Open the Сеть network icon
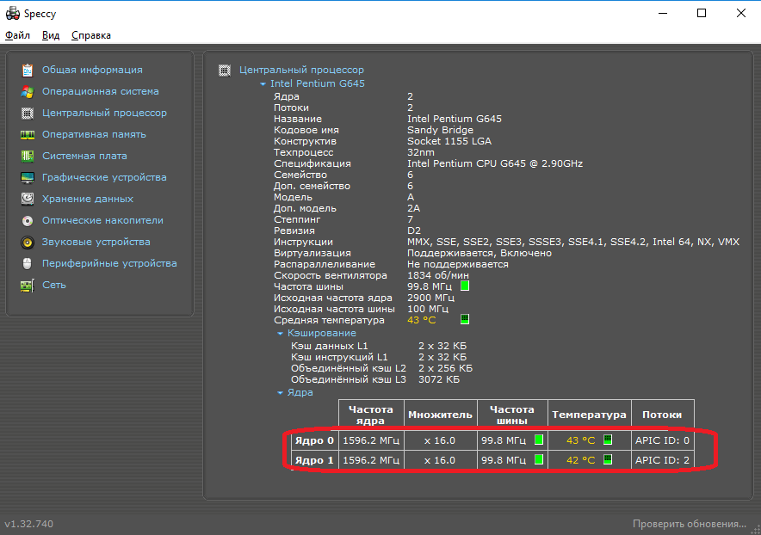Image resolution: width=761 pixels, height=535 pixels. (x=28, y=285)
